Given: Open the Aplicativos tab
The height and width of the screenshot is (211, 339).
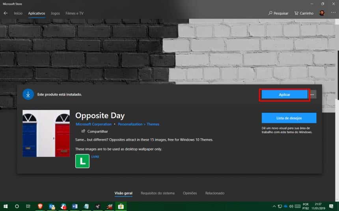Looking at the screenshot, I should 37,13.
